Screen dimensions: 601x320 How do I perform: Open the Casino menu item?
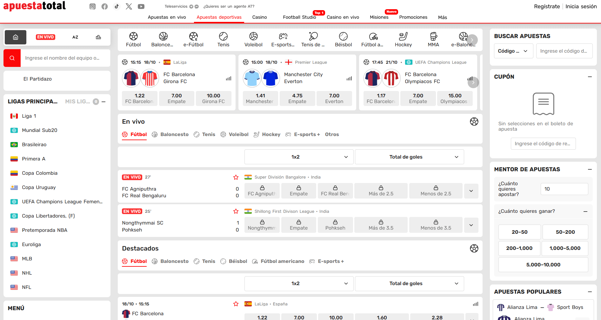pos(259,17)
